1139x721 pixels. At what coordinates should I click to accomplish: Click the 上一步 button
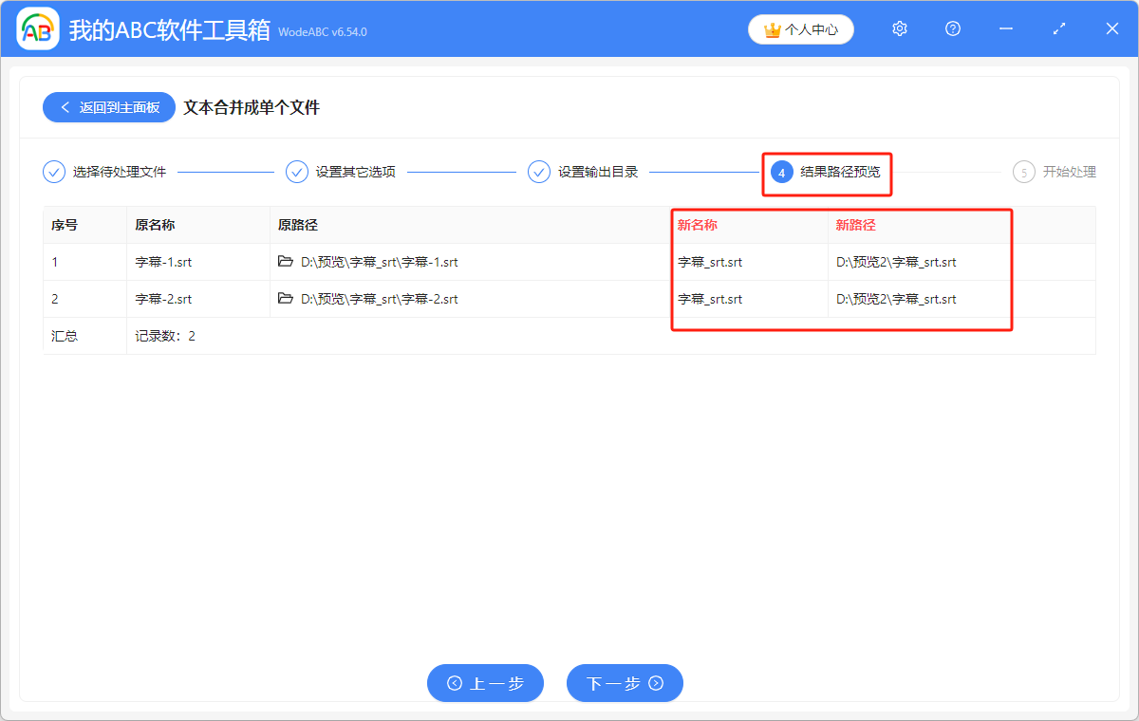pos(485,683)
